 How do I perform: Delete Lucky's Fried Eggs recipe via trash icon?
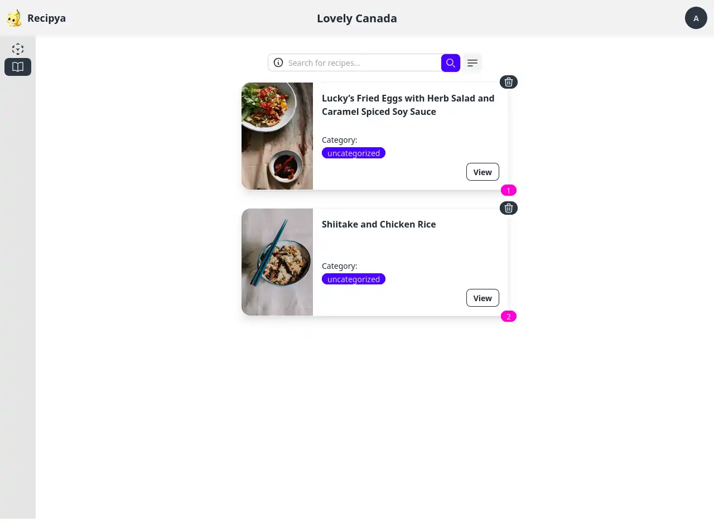click(x=509, y=82)
